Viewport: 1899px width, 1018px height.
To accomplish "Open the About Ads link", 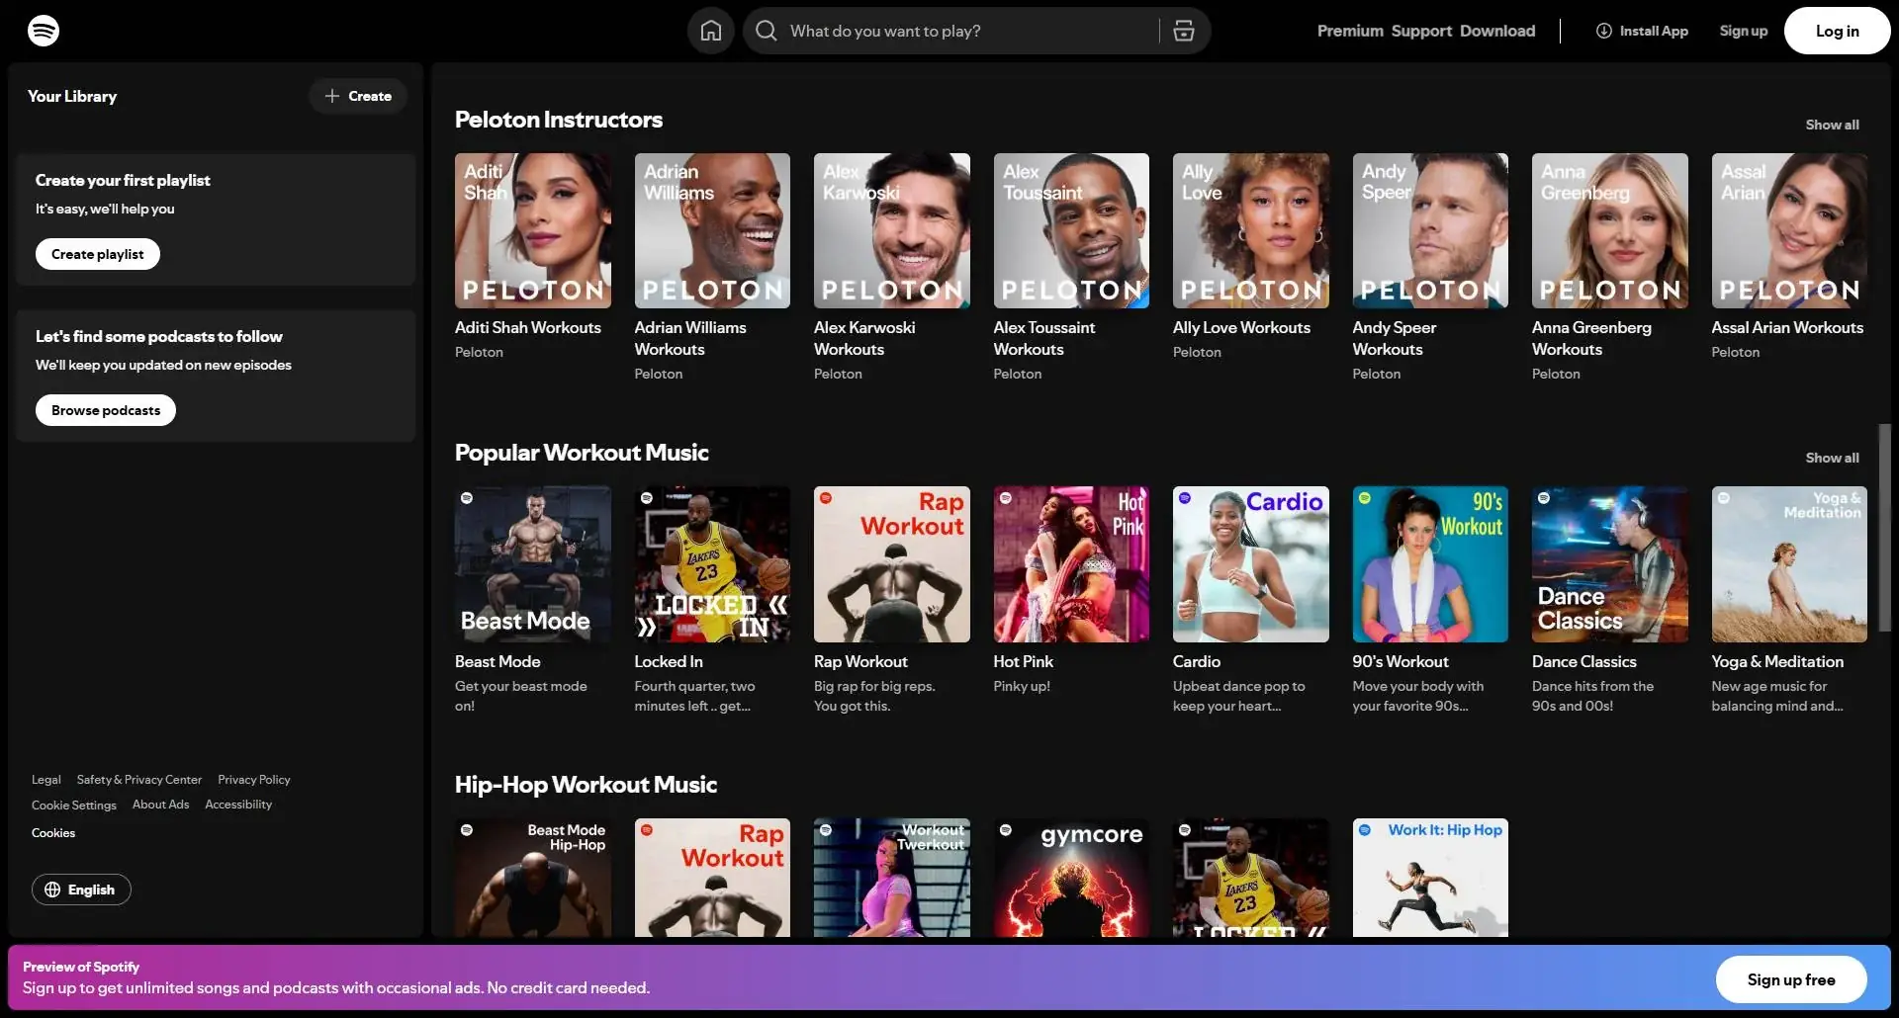I will pos(160,805).
